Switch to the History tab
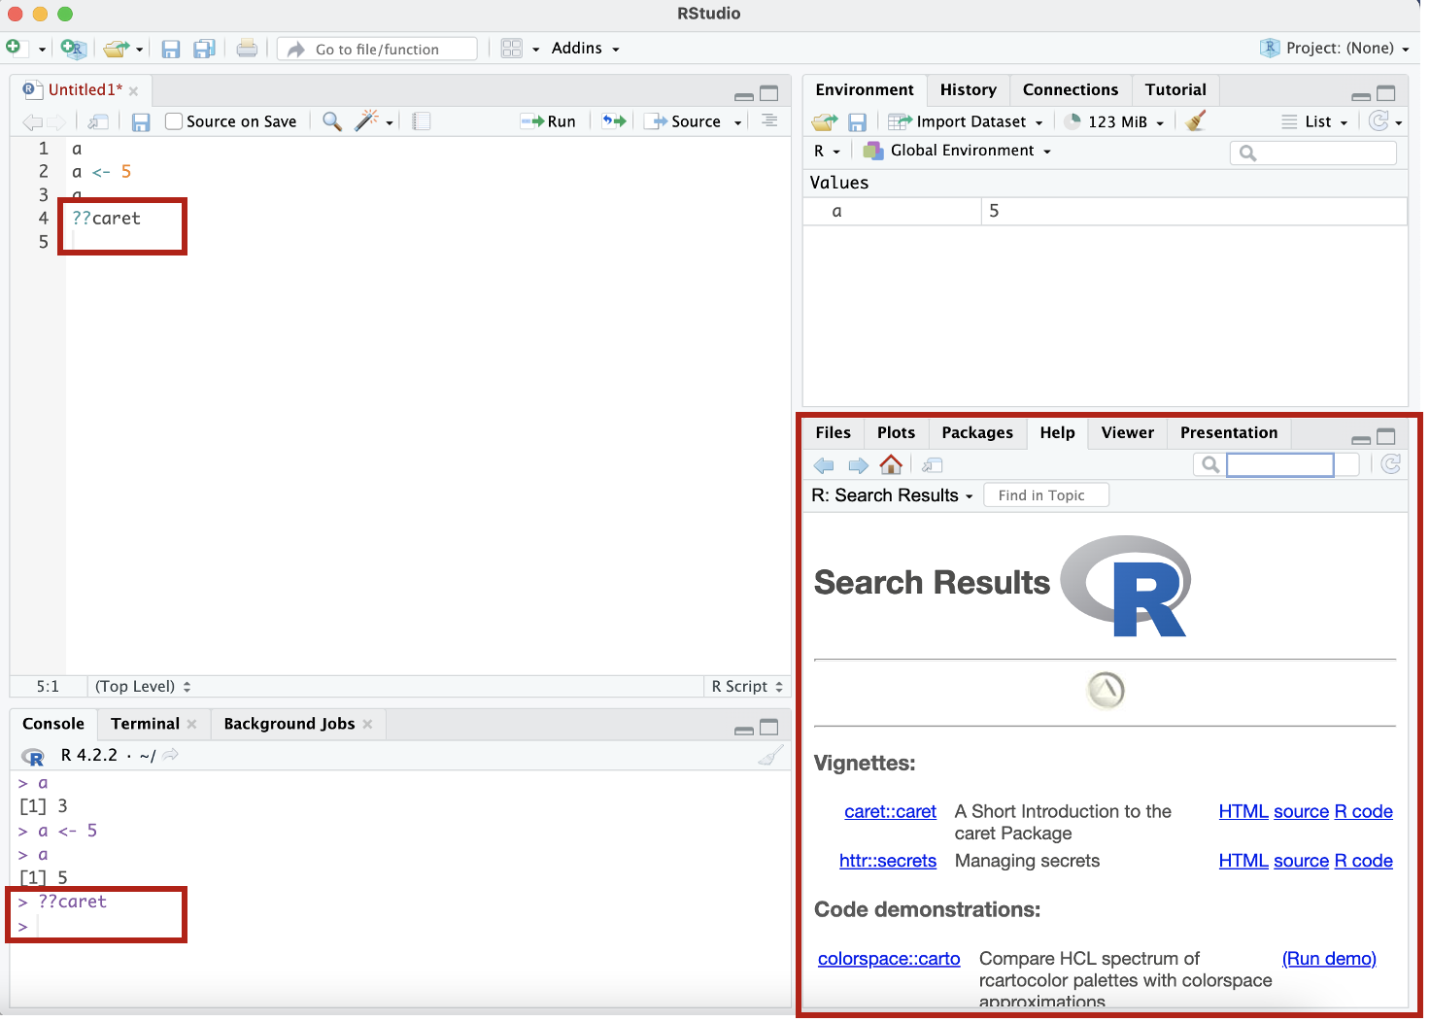Viewport: 1430px width, 1022px height. click(x=968, y=89)
